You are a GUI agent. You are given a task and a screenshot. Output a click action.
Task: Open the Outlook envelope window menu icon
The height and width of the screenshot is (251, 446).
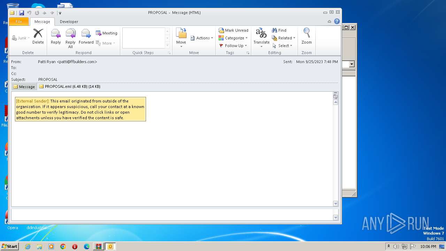tap(12, 13)
